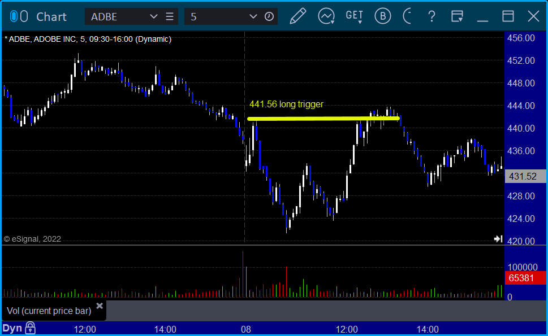The image size is (548, 336).
Task: Click the 420.00 price axis label
Action: pyautogui.click(x=521, y=241)
